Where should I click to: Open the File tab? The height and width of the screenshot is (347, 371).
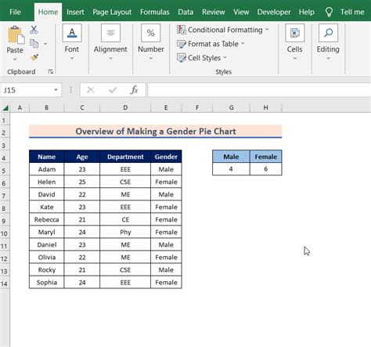pyautogui.click(x=15, y=12)
